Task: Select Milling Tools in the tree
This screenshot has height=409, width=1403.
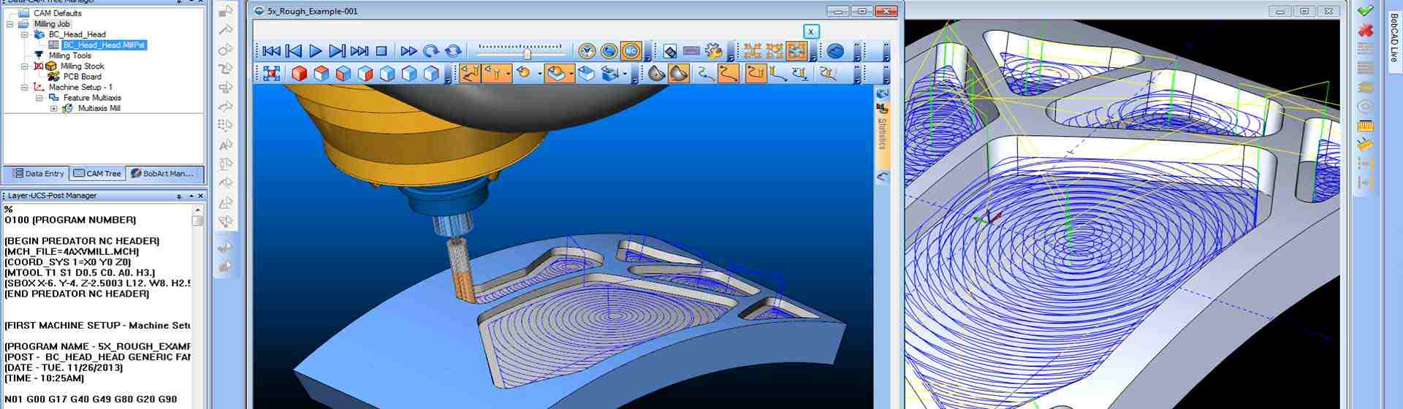Action: [x=70, y=56]
